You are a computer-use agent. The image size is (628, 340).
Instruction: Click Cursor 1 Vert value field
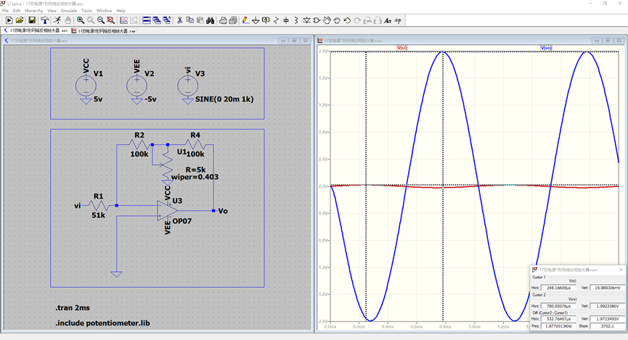point(607,288)
